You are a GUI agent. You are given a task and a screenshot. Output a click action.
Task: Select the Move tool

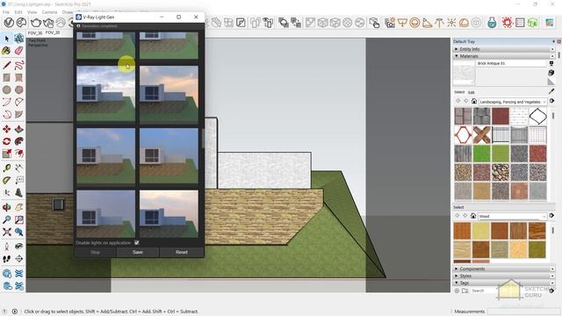tap(6, 129)
